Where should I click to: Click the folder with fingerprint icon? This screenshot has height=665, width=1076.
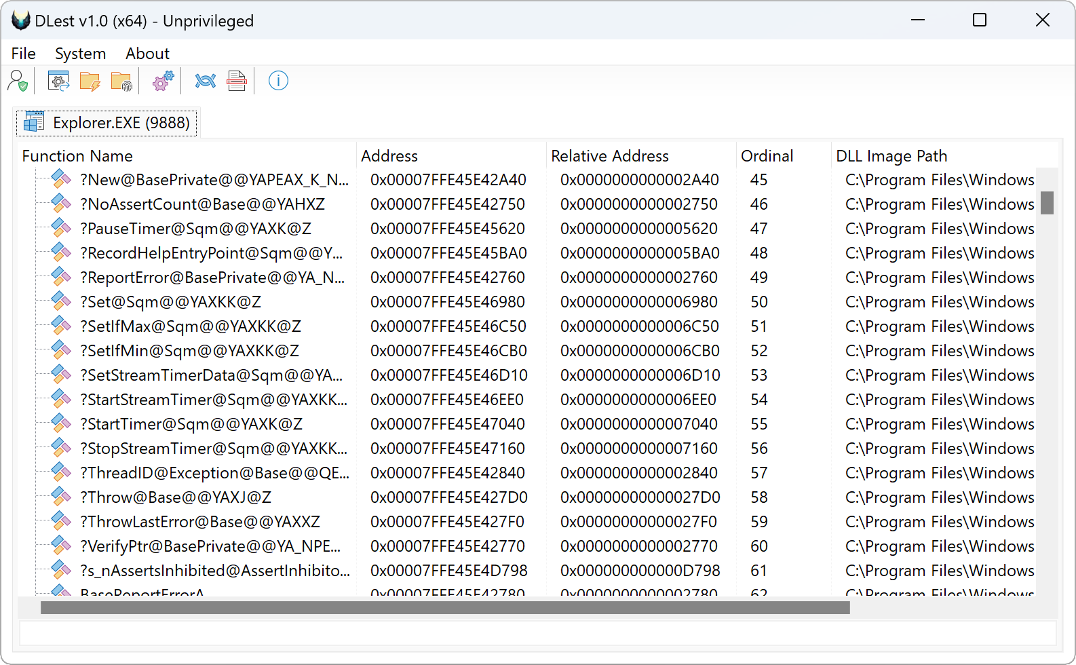tap(121, 81)
